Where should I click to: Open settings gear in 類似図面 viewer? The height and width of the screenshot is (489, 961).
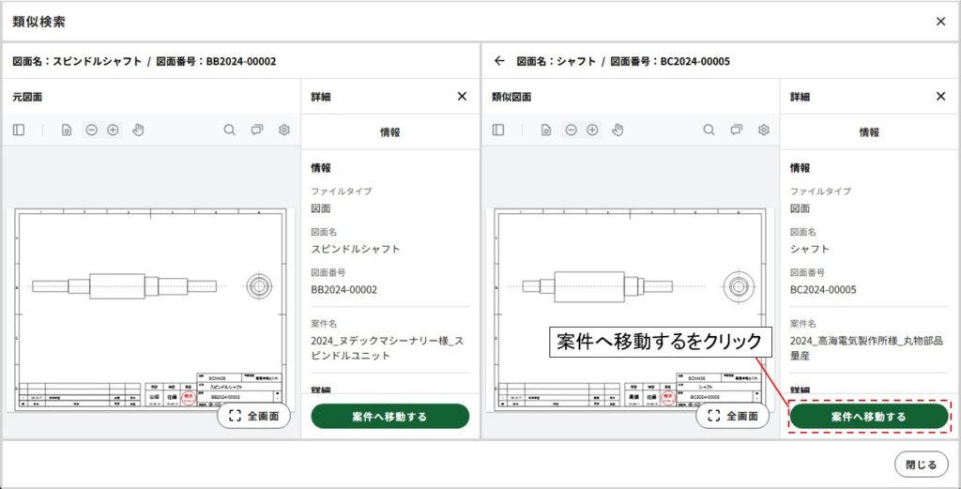[x=764, y=130]
